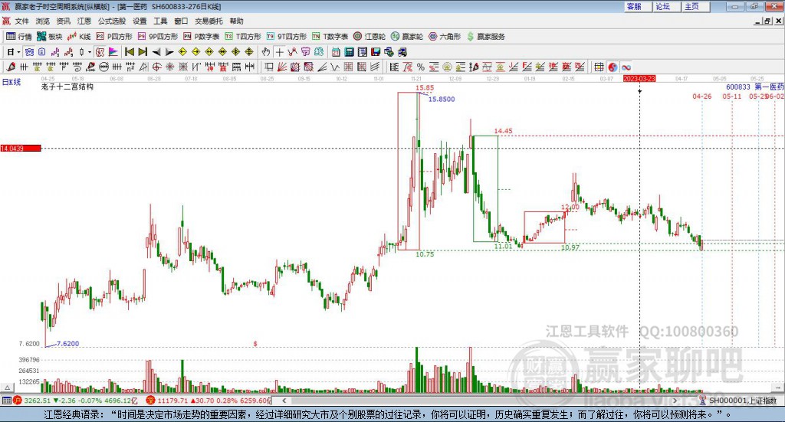Select the crosshair cursor tool

tap(279, 52)
